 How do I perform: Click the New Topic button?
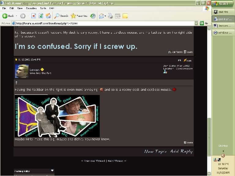pyautogui.click(x=155, y=152)
